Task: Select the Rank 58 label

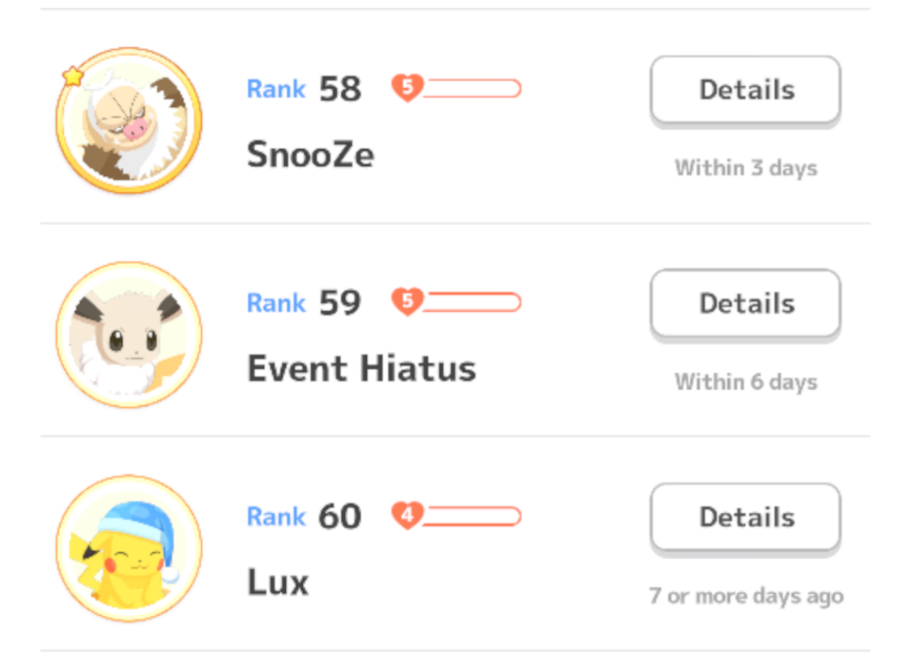Action: (304, 89)
